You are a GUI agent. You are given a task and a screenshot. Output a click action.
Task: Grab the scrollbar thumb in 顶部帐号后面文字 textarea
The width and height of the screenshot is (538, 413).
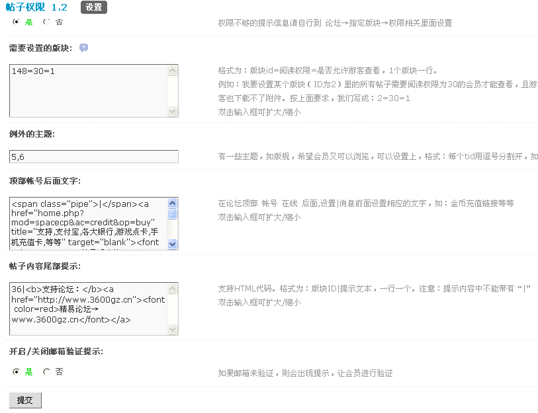(x=173, y=214)
